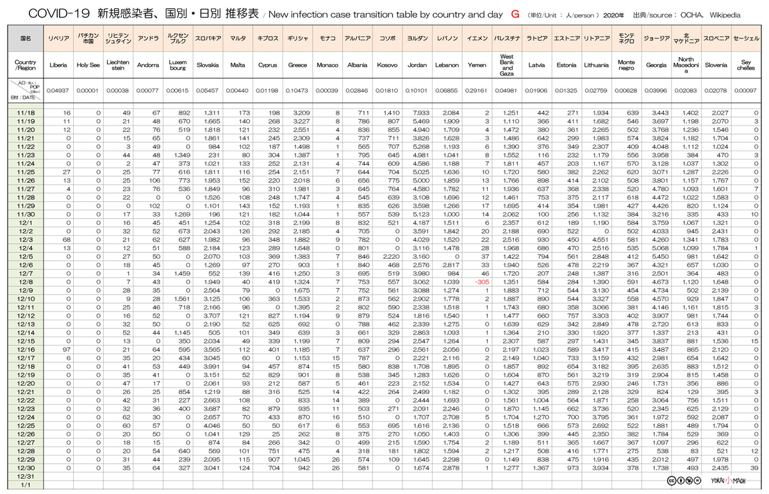Click Liberia's population value '0.04937'

(59, 91)
